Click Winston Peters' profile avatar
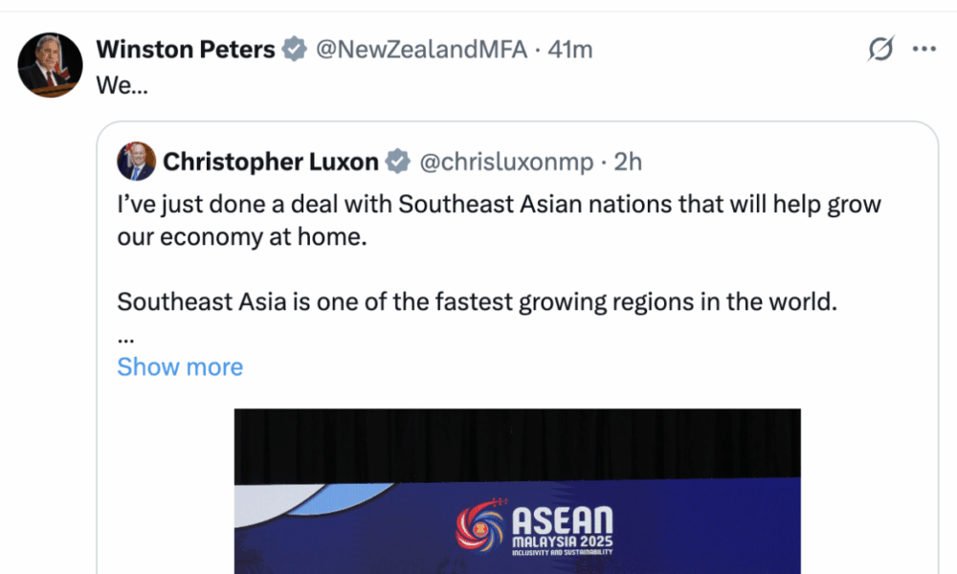The image size is (957, 574). point(48,65)
